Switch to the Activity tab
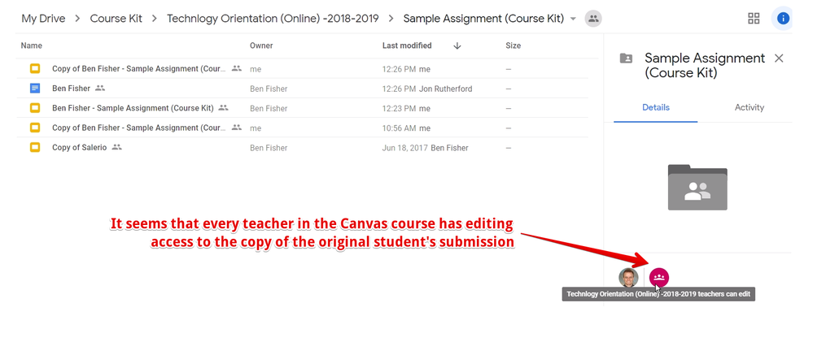Image resolution: width=813 pixels, height=355 pixels. (x=749, y=107)
